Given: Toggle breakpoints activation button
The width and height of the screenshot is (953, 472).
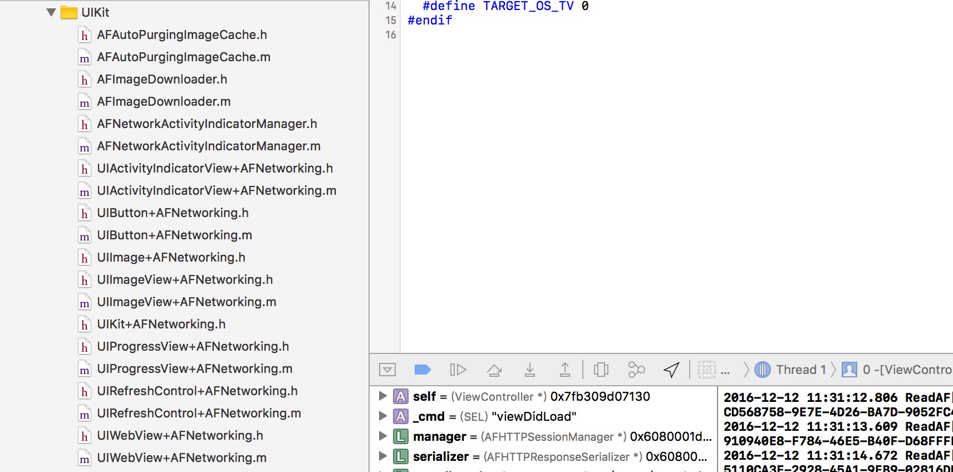Looking at the screenshot, I should [423, 370].
